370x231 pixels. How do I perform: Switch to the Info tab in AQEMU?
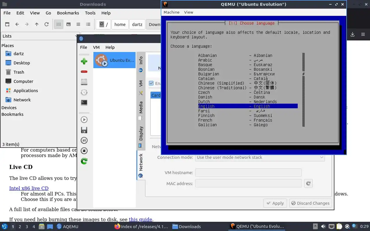[141, 64]
